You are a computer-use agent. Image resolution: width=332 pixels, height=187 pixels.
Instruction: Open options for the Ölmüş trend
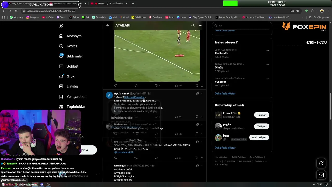[x=268, y=65]
